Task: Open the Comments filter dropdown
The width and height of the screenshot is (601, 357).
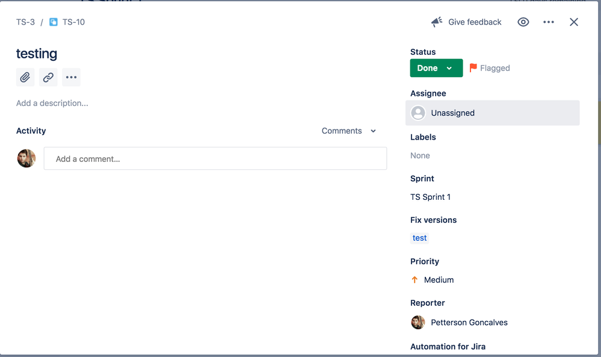Action: (x=349, y=131)
